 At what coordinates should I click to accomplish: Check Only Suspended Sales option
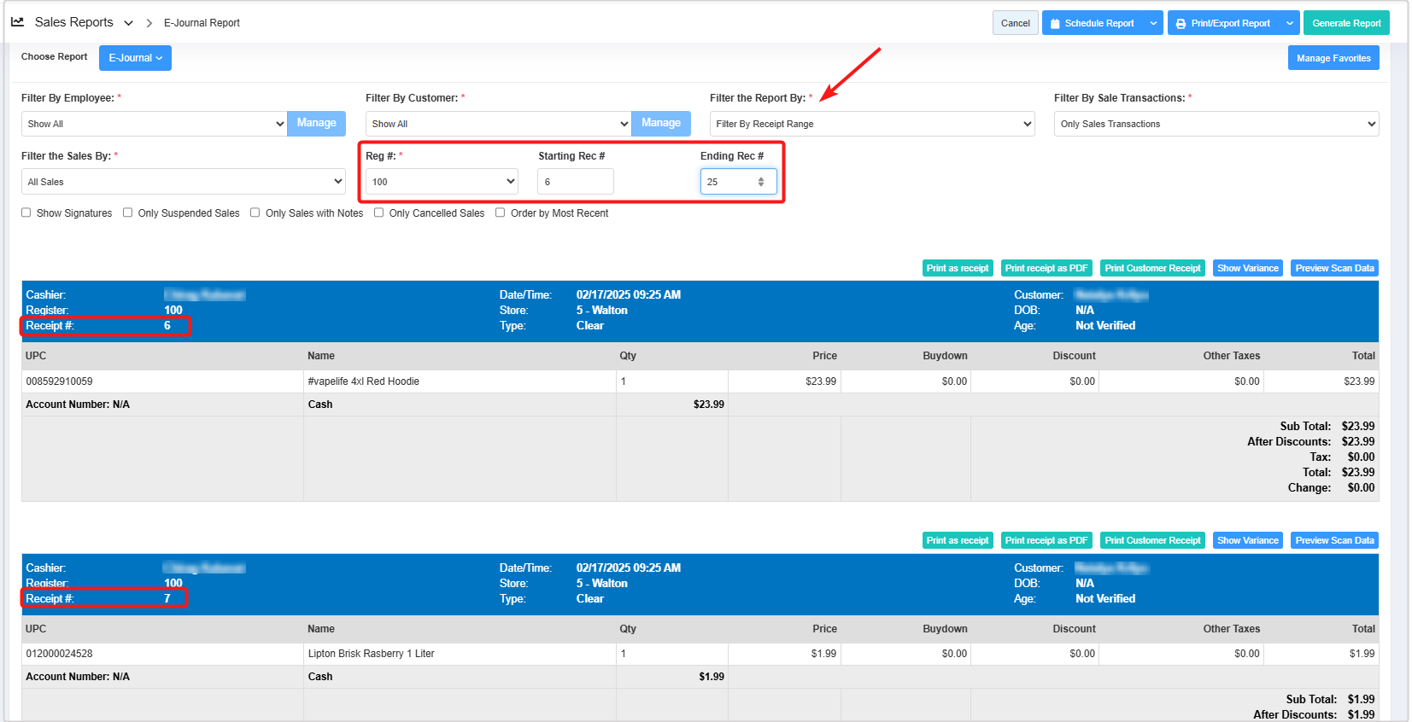point(128,213)
